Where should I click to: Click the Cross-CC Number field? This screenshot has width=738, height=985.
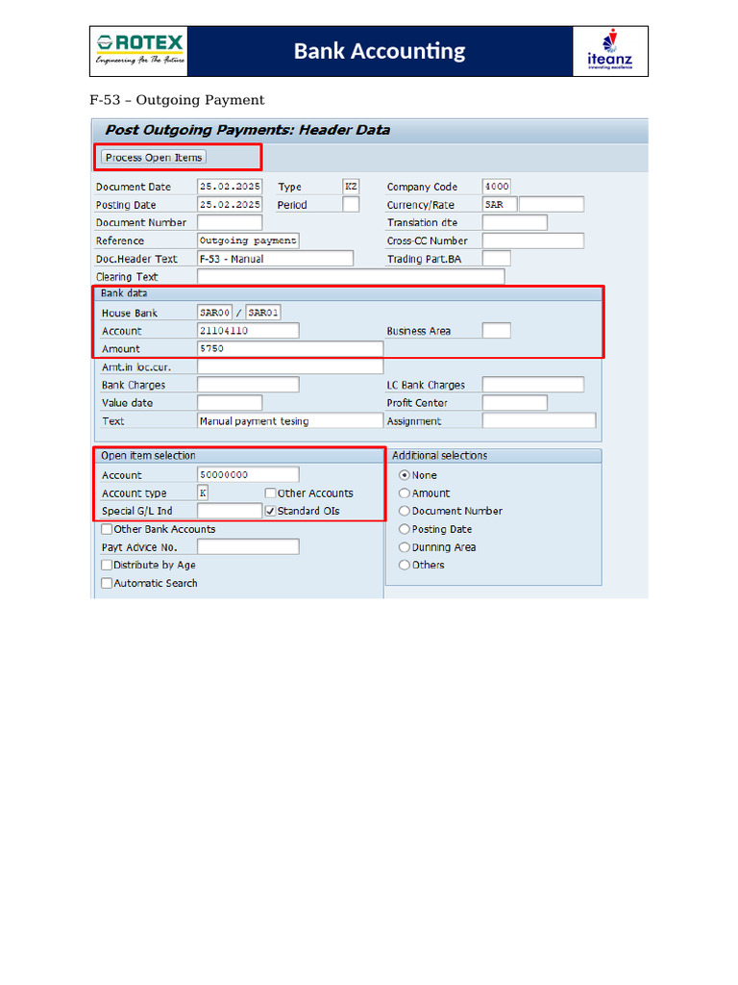(x=532, y=240)
